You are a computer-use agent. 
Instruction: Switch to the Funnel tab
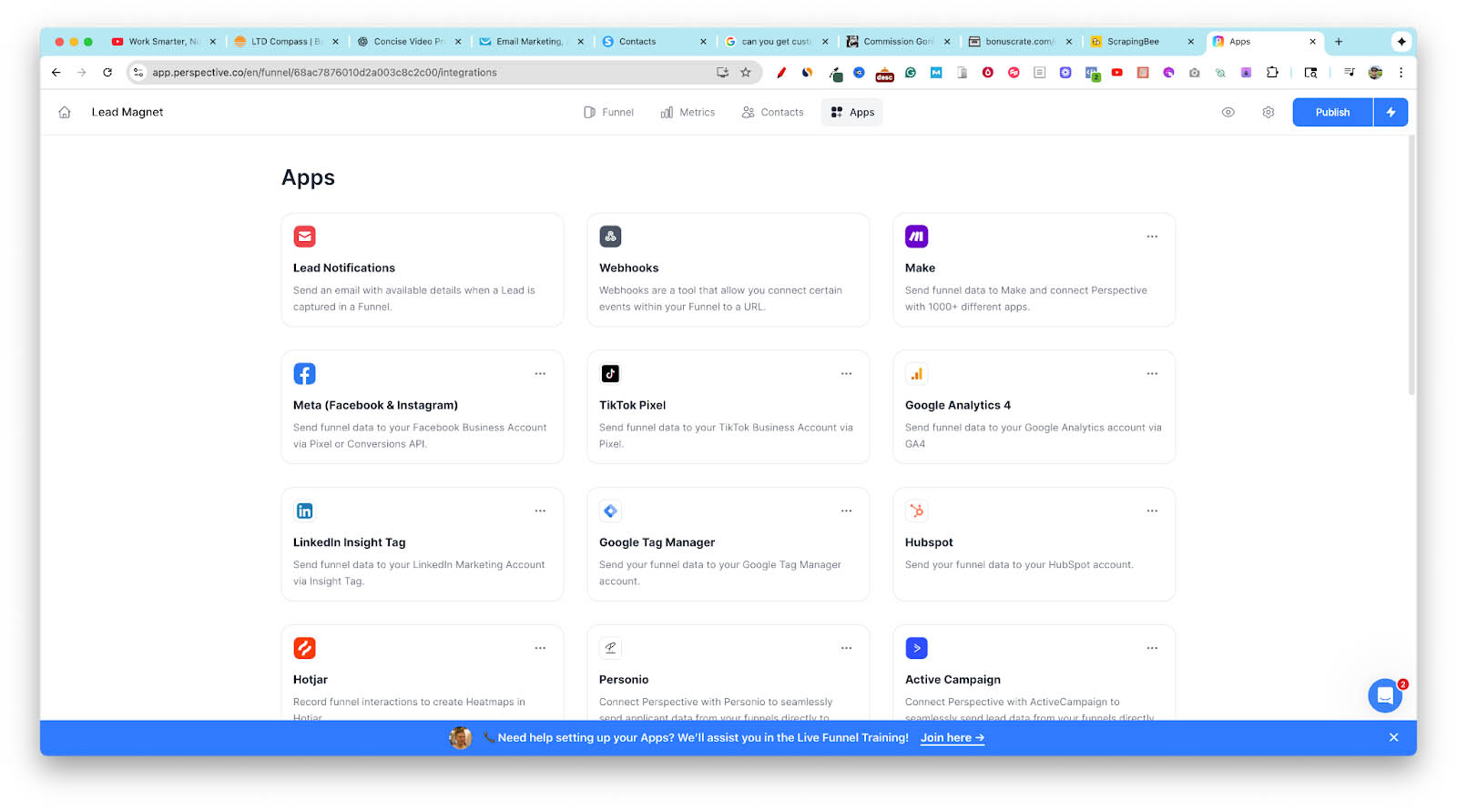pos(608,113)
